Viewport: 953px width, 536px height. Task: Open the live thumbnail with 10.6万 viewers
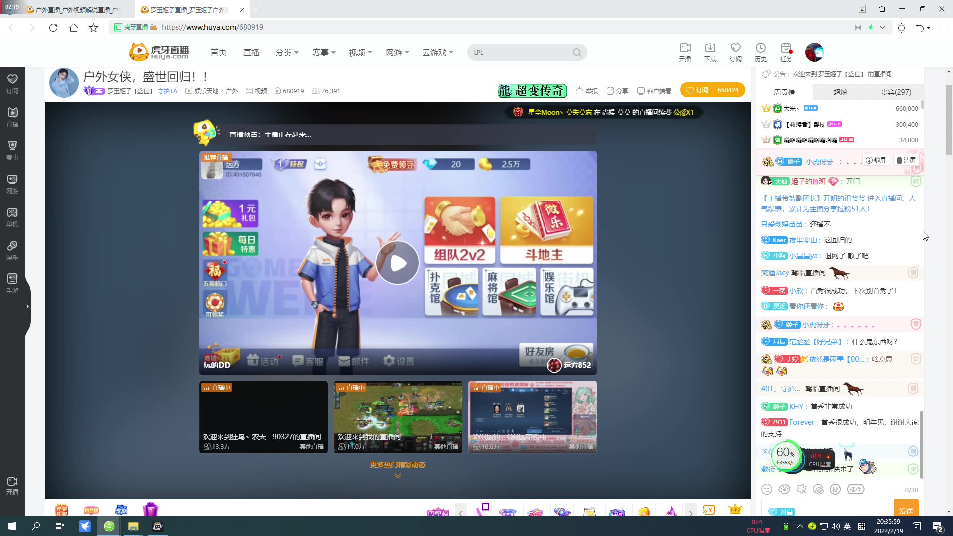tap(532, 417)
